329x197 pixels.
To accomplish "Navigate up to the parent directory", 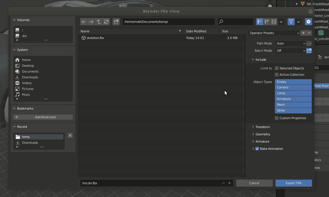I will [x=98, y=21].
